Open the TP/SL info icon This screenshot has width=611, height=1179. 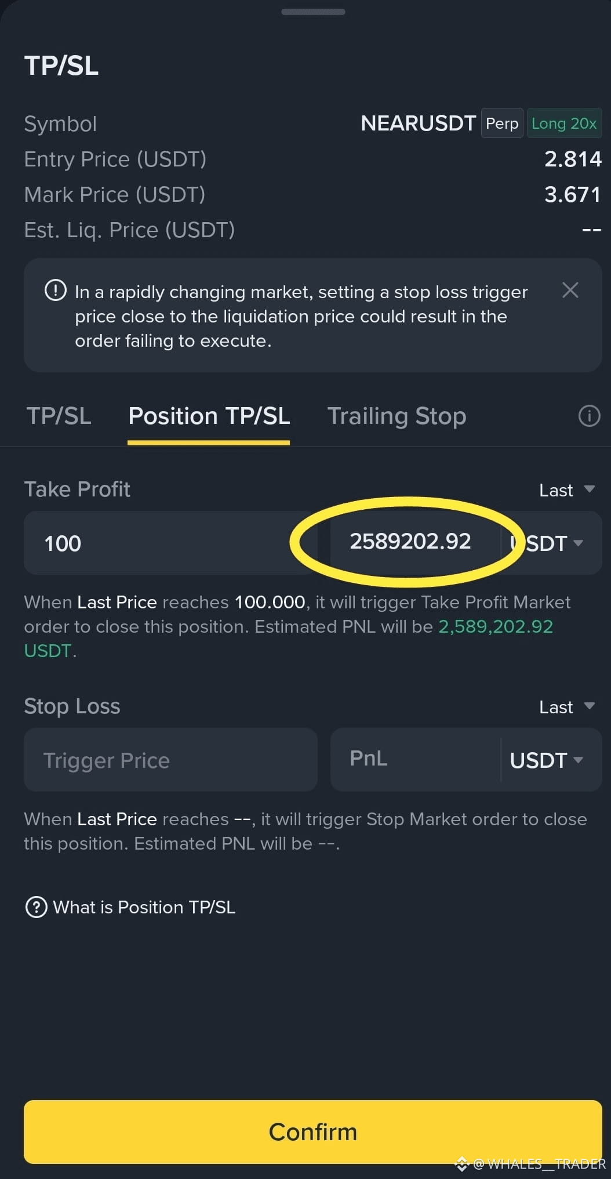click(589, 416)
